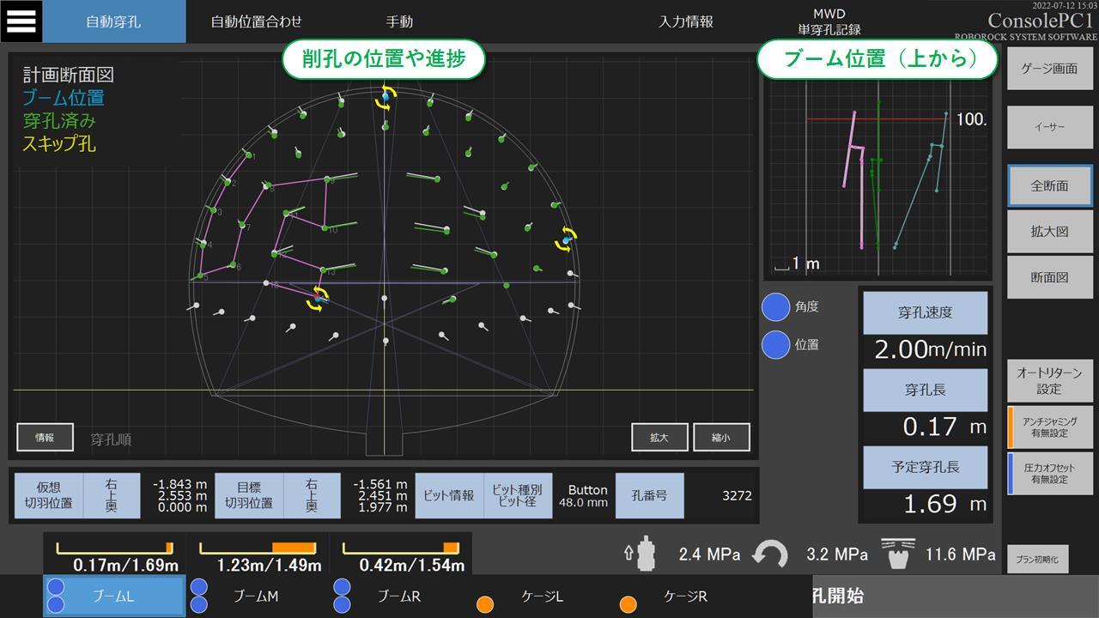Screen dimensions: 1099x618
Task: Open the hamburger menu
Action: (21, 21)
